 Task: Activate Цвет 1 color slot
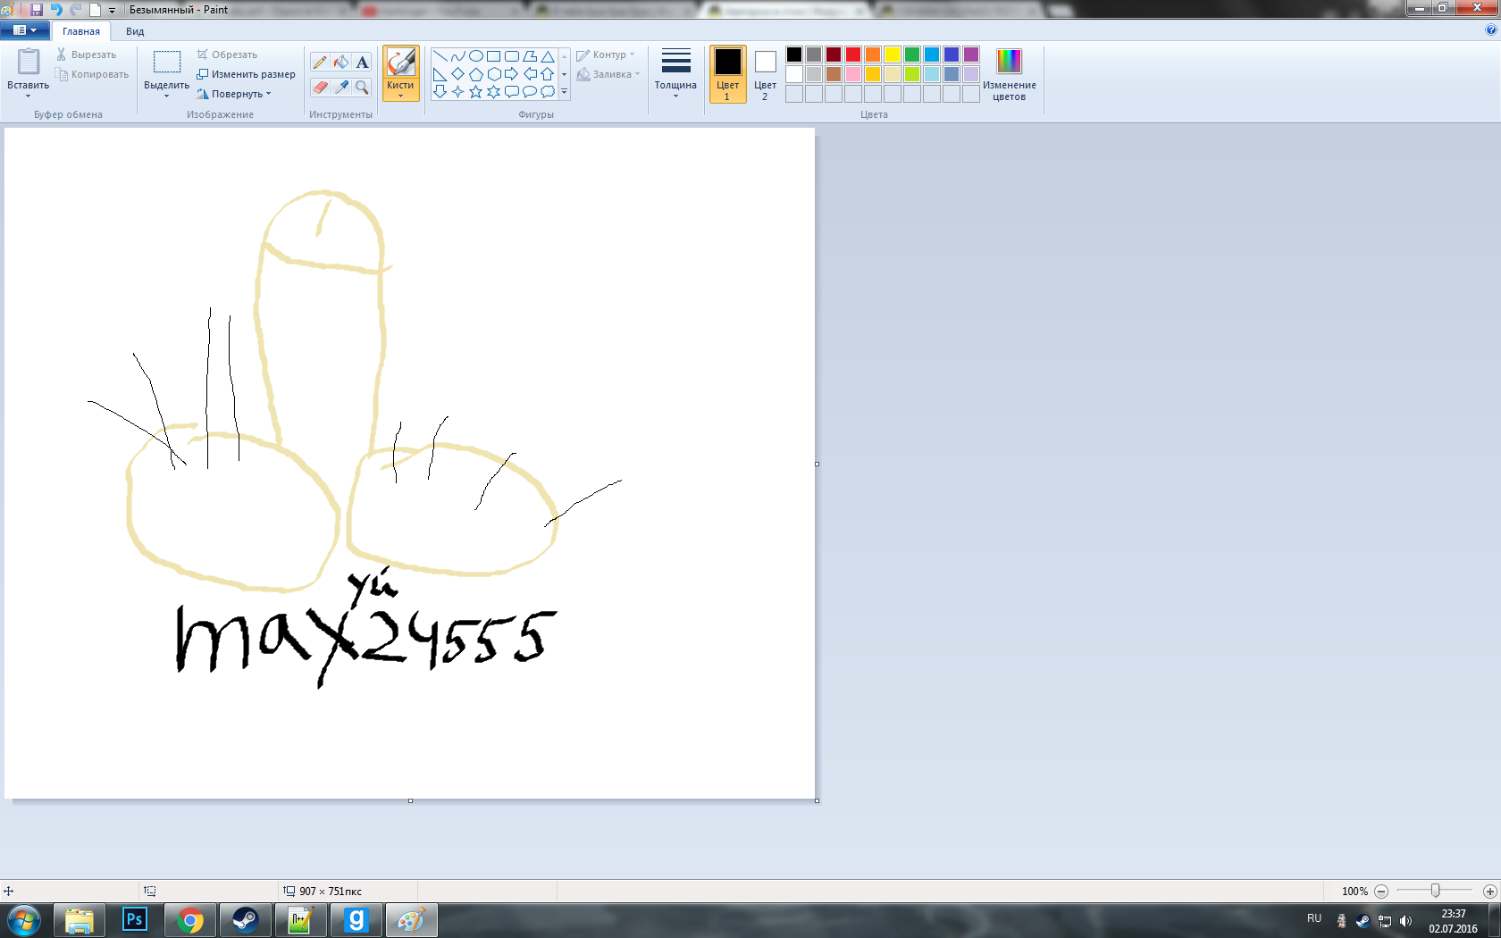click(x=728, y=74)
